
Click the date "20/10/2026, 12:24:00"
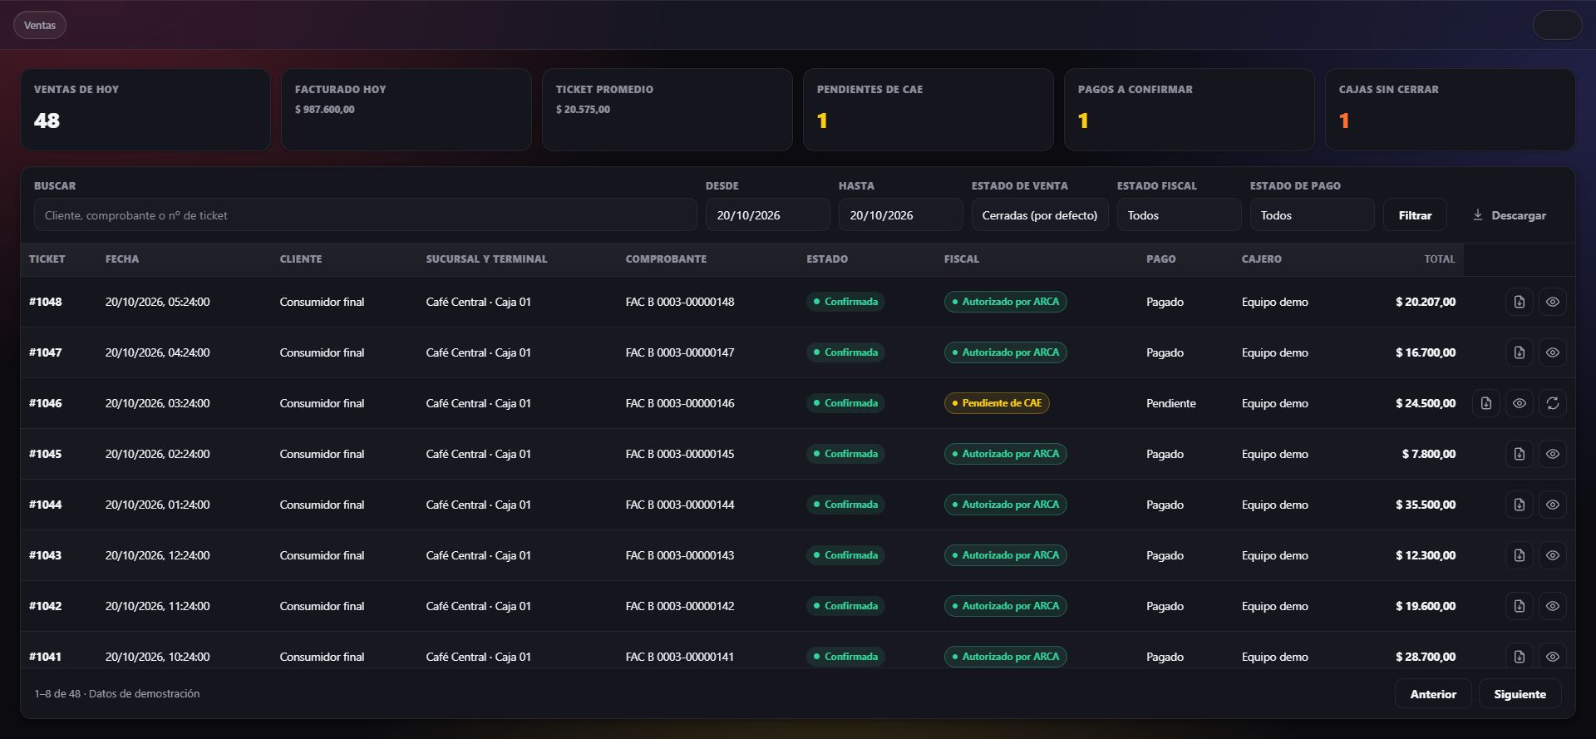click(x=157, y=555)
